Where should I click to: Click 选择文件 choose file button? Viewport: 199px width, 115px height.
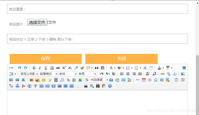(37, 22)
